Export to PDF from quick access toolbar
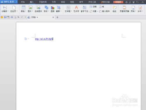 (8, 17)
